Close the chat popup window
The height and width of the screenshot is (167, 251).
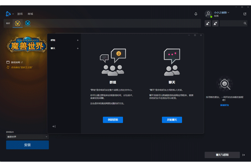[x=201, y=35]
